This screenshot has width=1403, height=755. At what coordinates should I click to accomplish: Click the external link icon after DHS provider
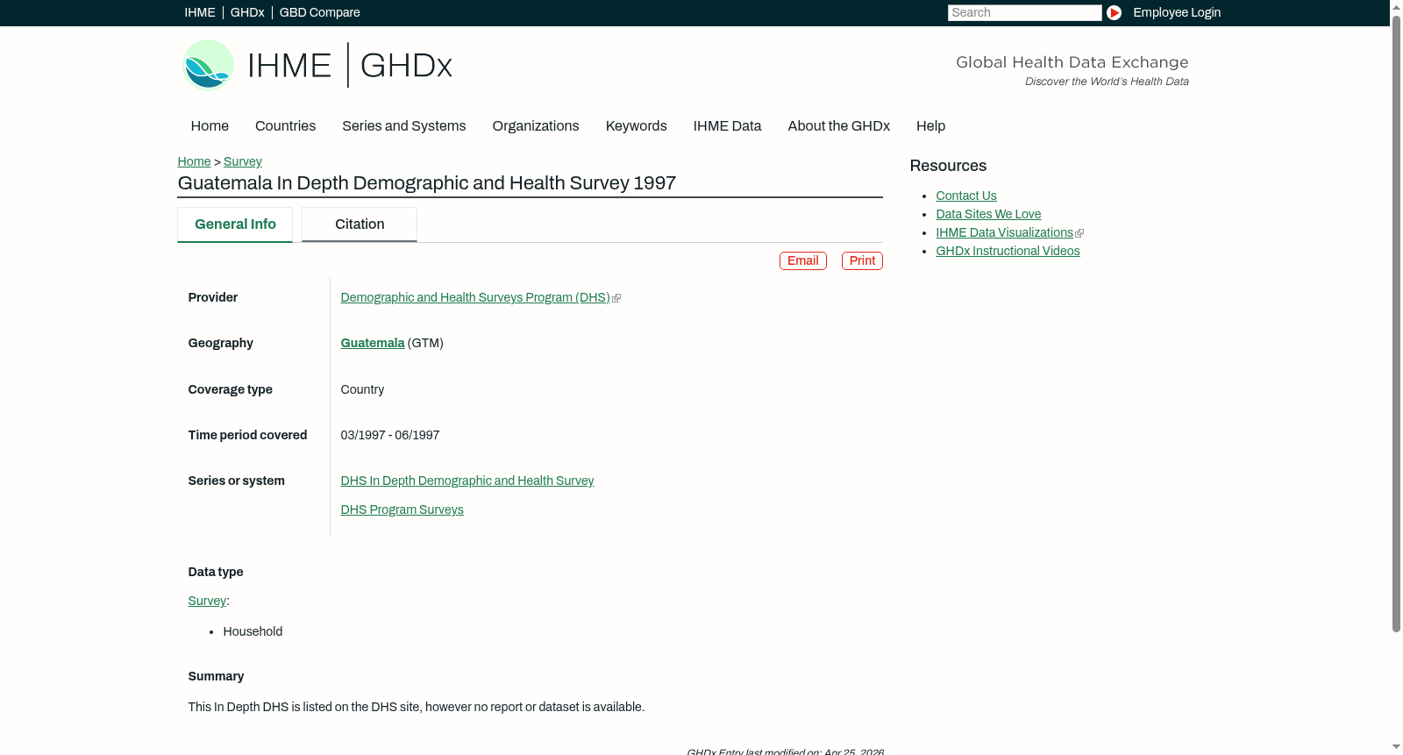[x=616, y=298]
